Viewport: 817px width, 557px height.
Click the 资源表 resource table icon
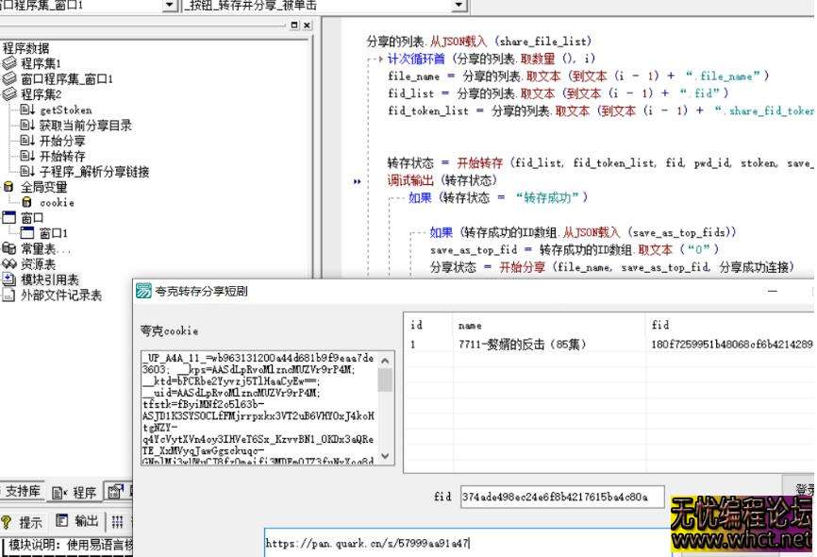[x=9, y=263]
